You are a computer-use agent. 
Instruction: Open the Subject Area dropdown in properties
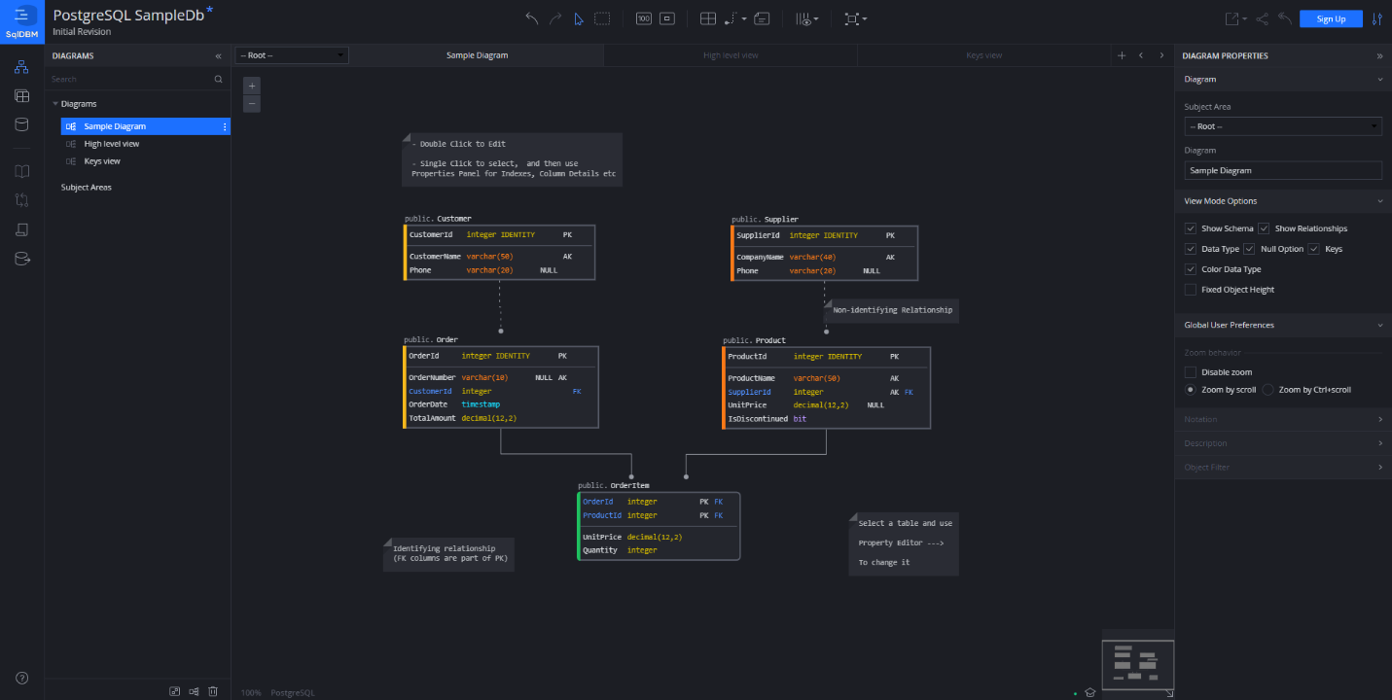1283,126
